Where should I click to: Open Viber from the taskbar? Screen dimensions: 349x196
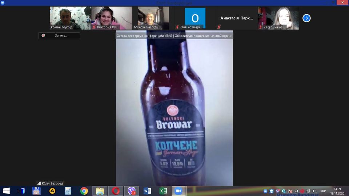132,191
